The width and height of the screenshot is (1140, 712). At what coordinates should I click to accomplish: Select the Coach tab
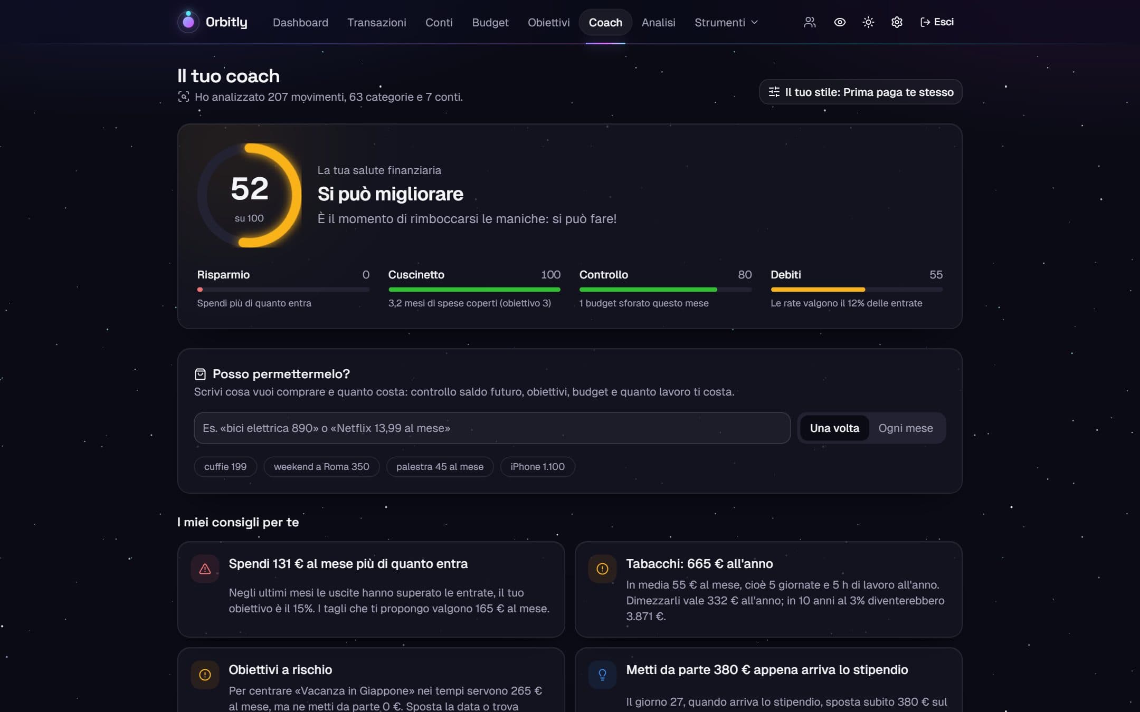[605, 23]
